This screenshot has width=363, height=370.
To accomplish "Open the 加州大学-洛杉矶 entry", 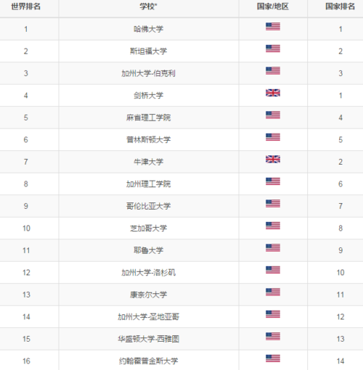I will (x=148, y=273).
